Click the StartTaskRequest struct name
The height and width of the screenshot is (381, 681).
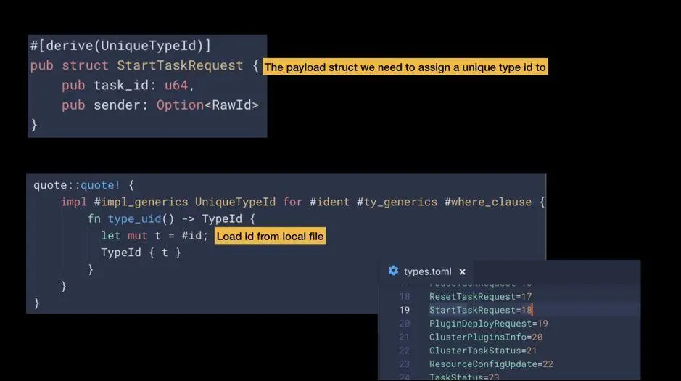coord(180,65)
